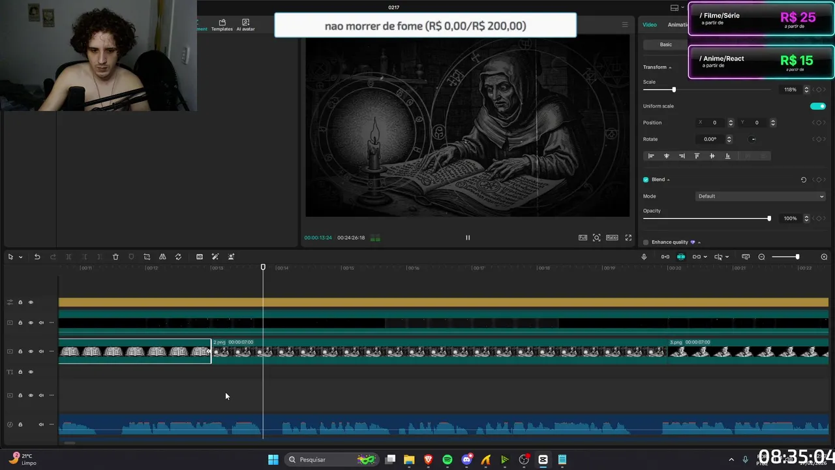Image resolution: width=835 pixels, height=470 pixels.
Task: Click the Undo arrow in timeline toolbar
Action: pyautogui.click(x=37, y=257)
